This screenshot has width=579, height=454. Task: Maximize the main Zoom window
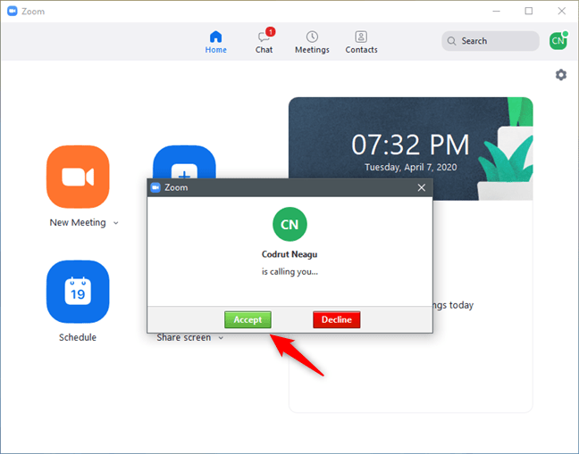(x=529, y=11)
